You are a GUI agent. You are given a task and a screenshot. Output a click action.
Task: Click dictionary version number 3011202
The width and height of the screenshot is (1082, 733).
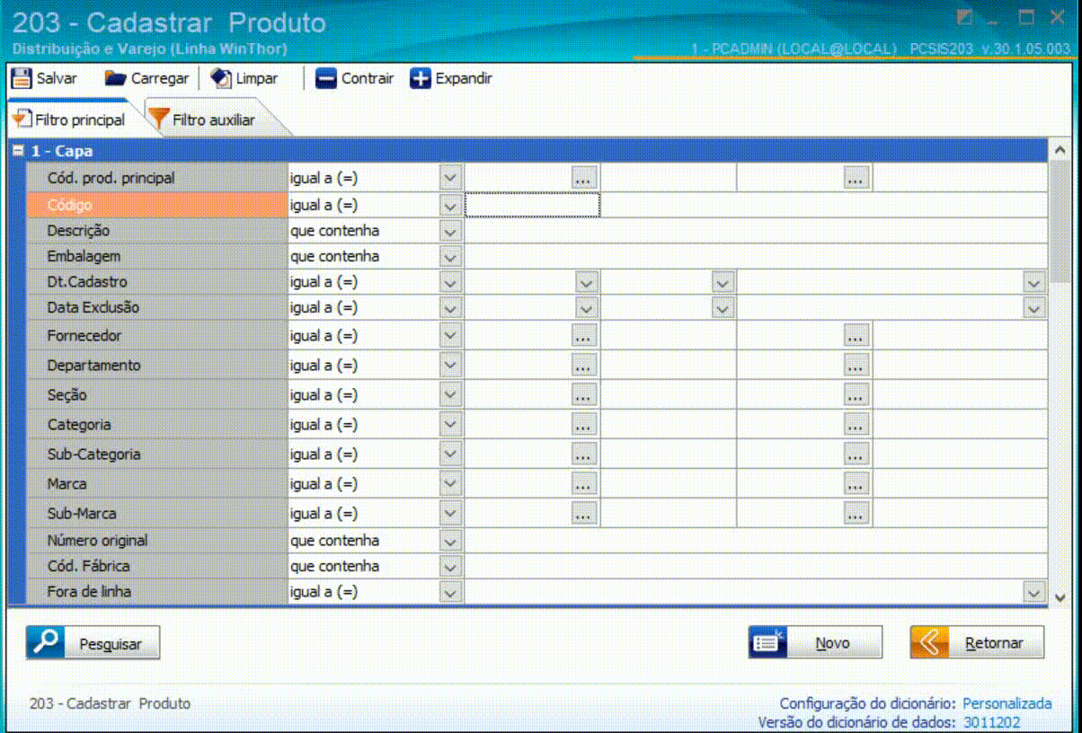[992, 722]
